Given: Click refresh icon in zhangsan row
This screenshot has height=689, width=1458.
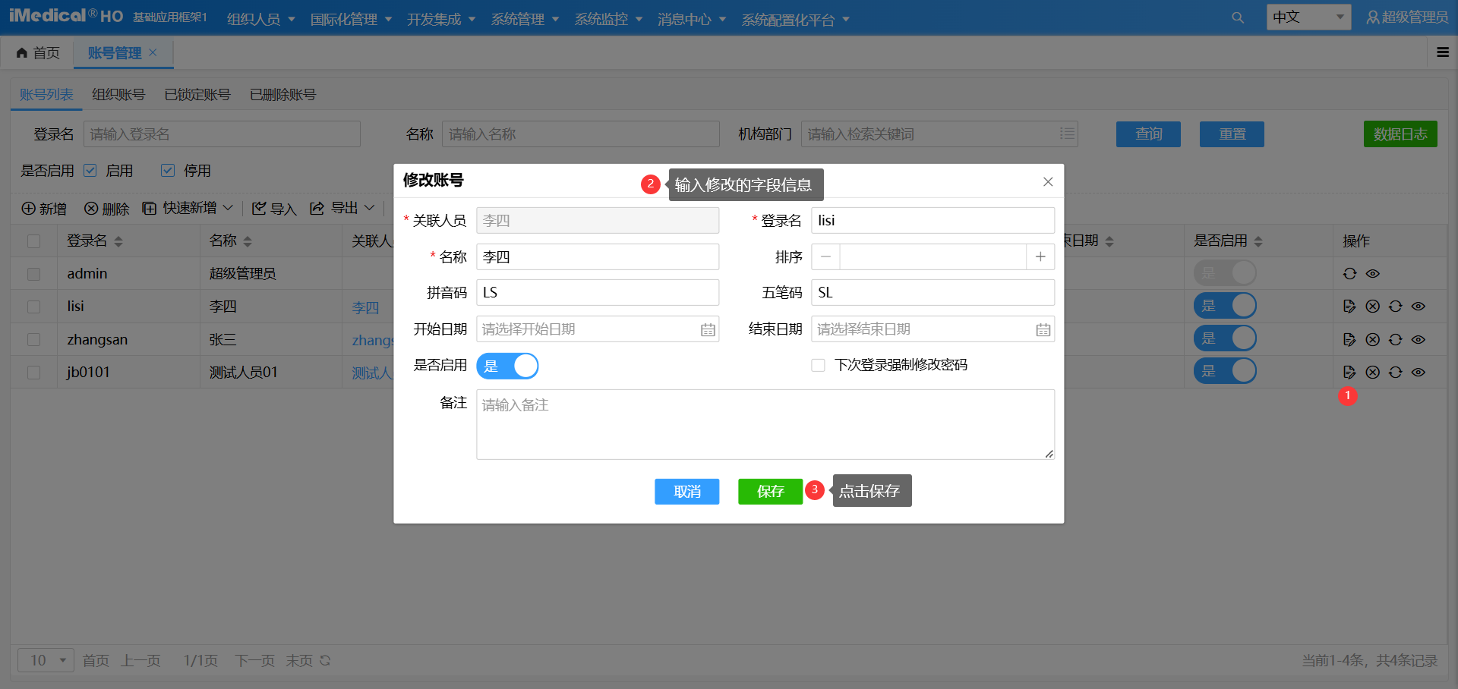Looking at the screenshot, I should (1395, 339).
